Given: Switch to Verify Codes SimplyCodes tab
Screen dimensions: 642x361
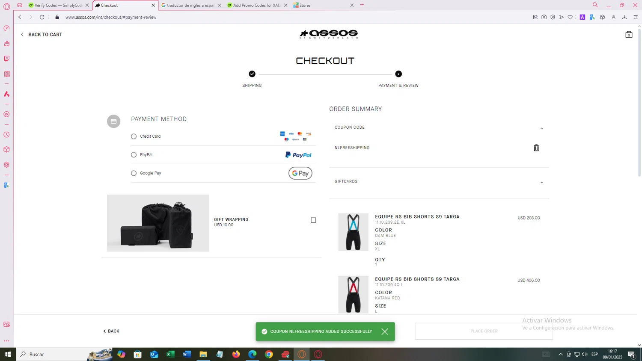Looking at the screenshot, I should click(x=58, y=5).
